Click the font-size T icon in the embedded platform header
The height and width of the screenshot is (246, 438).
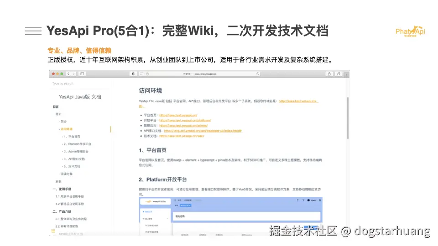303,200
